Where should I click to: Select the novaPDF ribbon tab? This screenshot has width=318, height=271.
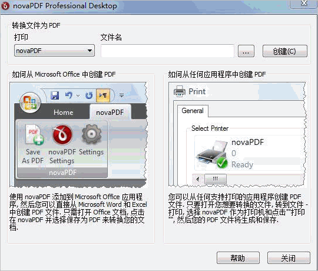110,112
